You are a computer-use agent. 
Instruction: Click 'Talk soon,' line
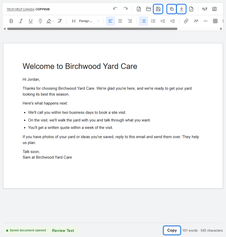pos(31,152)
